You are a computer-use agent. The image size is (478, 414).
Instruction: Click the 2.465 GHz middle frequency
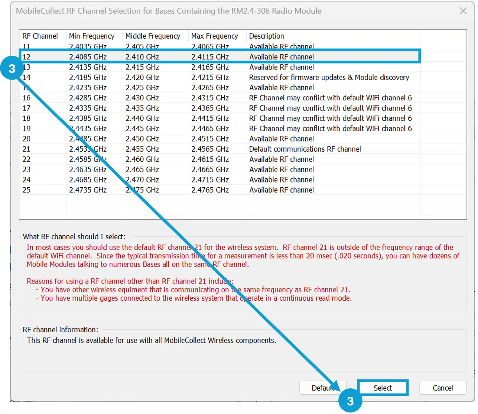point(142,169)
